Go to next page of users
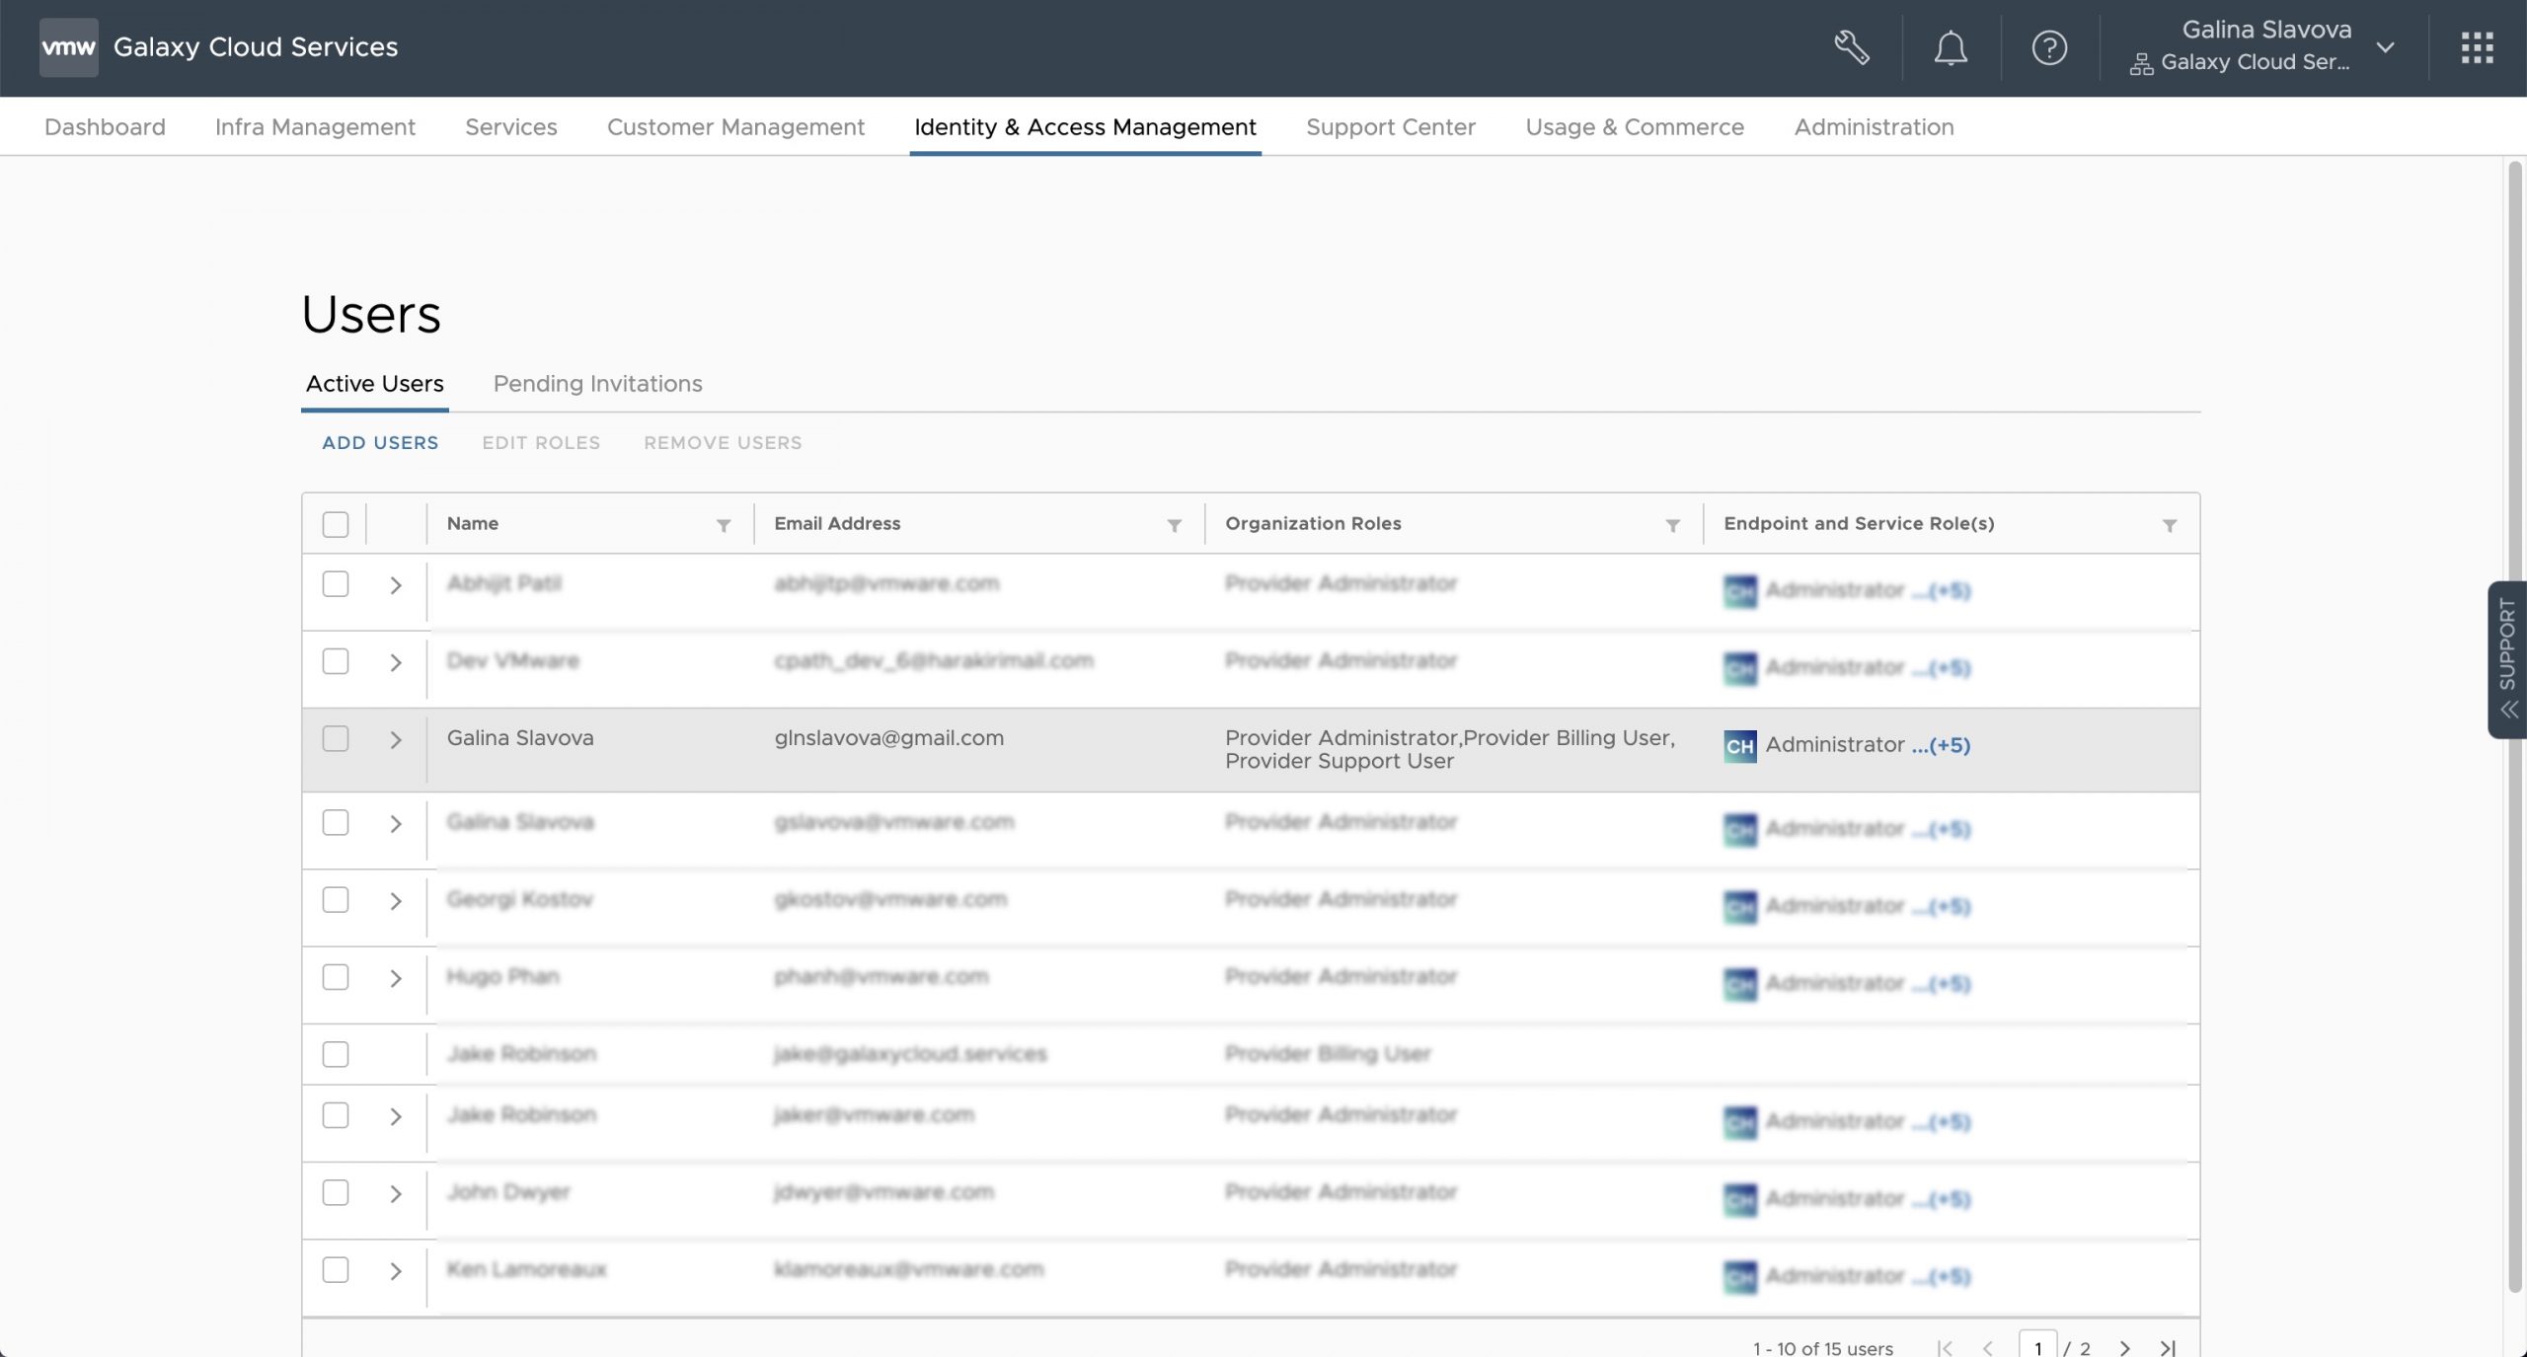This screenshot has height=1357, width=2527. click(2124, 1347)
